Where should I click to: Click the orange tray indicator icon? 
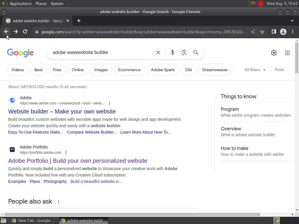coord(253,3)
